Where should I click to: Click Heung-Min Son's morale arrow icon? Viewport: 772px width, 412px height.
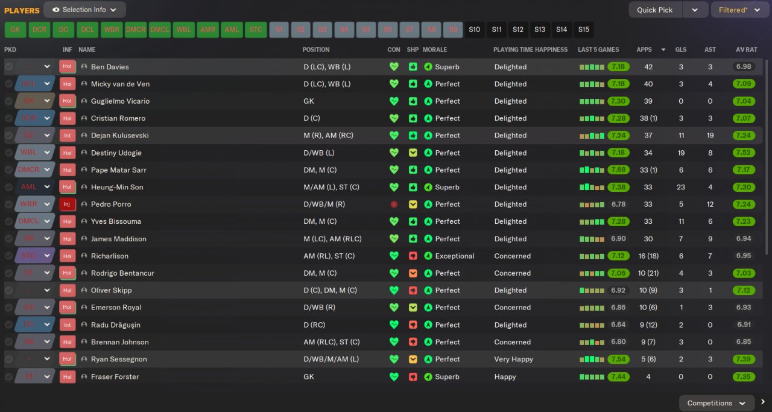click(428, 187)
